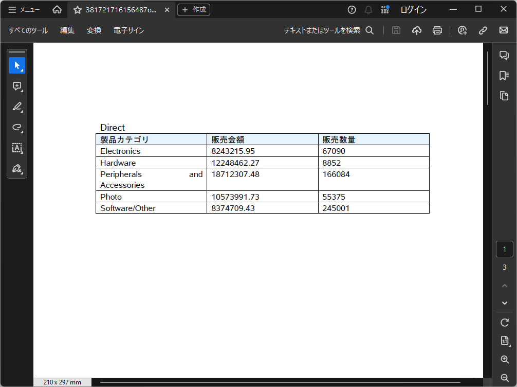Select the freehand draw loop tool
This screenshot has height=387, width=517.
(17, 128)
